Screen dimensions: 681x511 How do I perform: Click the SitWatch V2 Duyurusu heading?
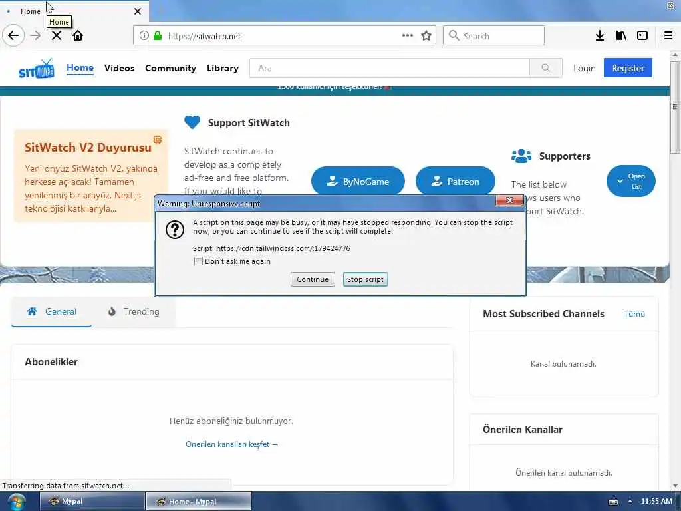coord(88,148)
